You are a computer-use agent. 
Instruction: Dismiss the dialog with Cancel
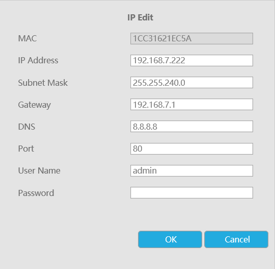pos(236,239)
